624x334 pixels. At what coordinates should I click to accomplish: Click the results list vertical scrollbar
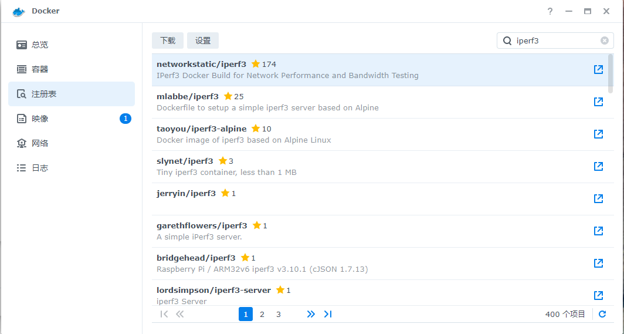[611, 73]
